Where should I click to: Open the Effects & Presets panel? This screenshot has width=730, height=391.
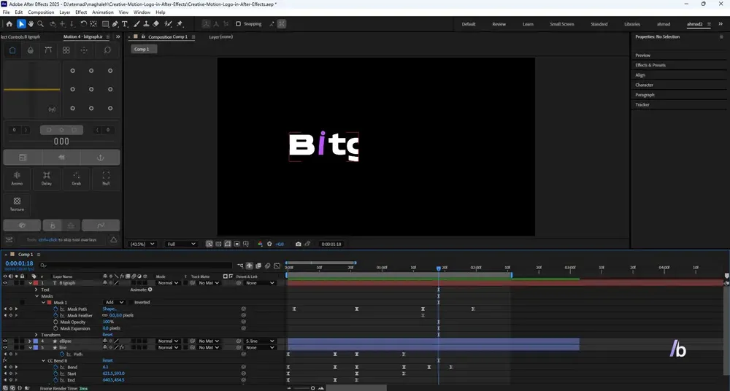pos(650,65)
